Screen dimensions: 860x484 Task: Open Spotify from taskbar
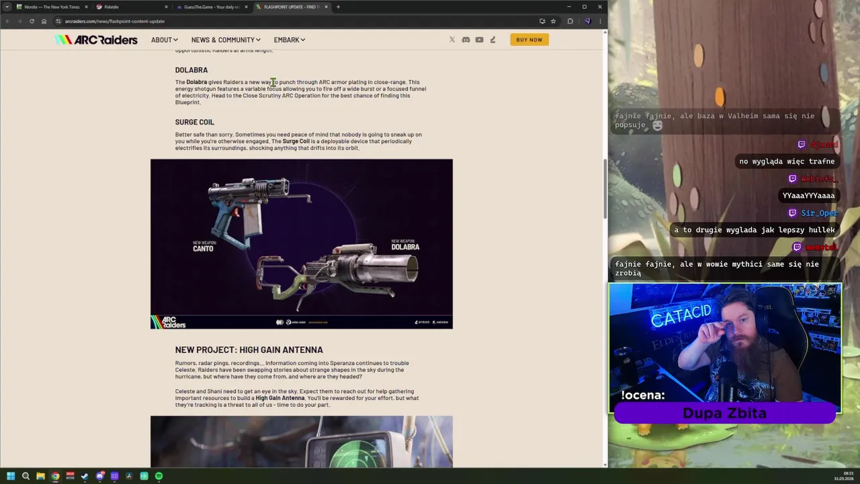point(159,476)
